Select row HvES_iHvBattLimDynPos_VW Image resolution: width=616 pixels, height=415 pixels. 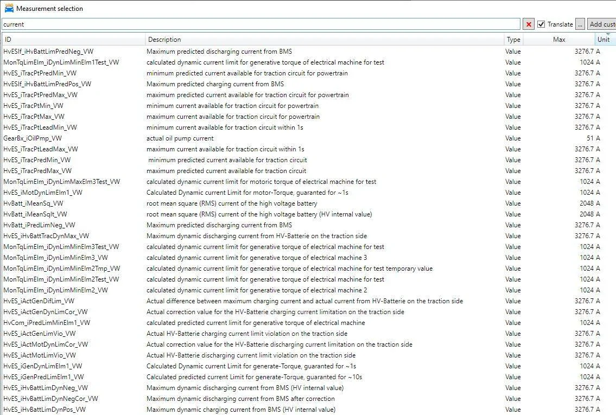[x=308, y=410]
